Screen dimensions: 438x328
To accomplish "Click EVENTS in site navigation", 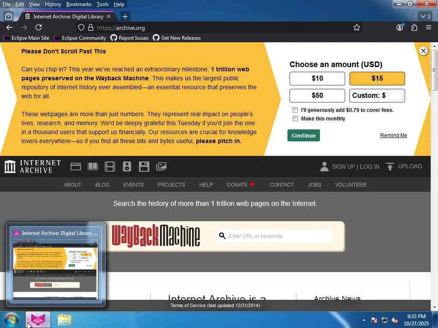I will 133,185.
